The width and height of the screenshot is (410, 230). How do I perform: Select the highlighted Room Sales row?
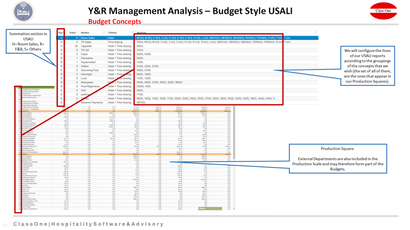pyautogui.click(x=187, y=38)
